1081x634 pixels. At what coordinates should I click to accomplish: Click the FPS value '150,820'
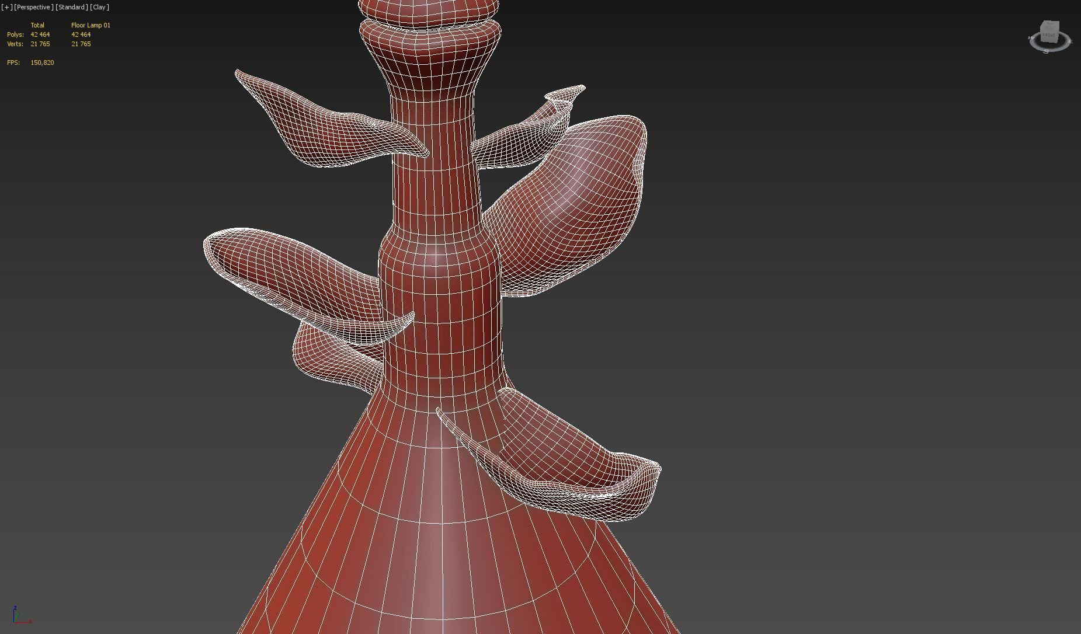42,62
